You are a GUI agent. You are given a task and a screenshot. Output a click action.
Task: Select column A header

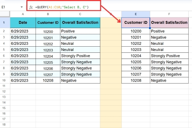pyautogui.click(x=23, y=14)
